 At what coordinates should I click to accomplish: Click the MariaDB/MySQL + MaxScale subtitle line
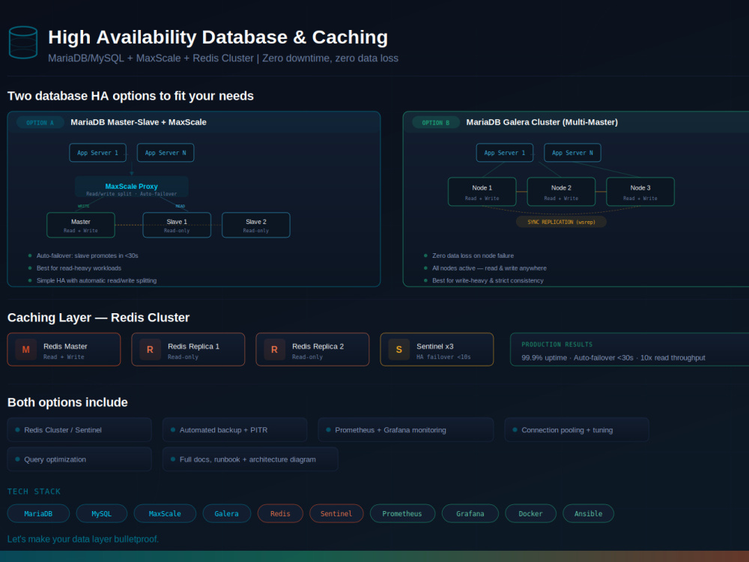(x=223, y=58)
